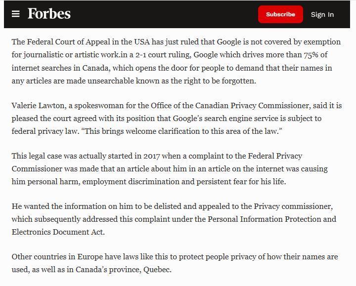Open the hamburger navigation menu
Viewport: 356px width, 286px height.
click(x=16, y=14)
